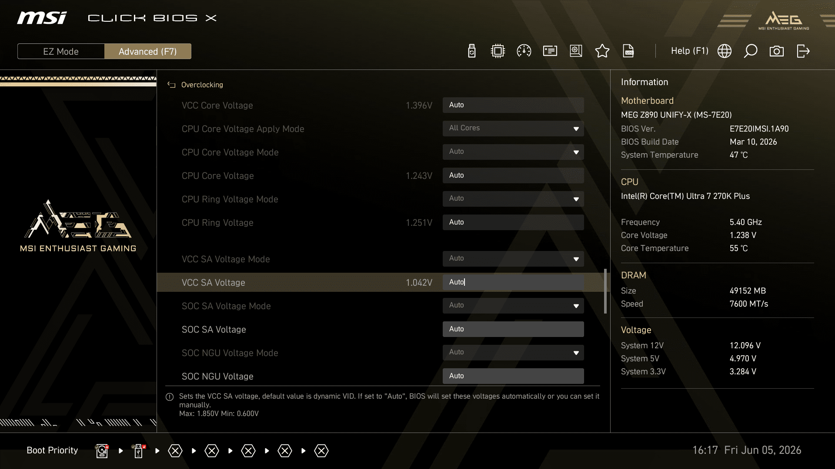The height and width of the screenshot is (469, 835).
Task: Select the CPU Core Voltage Apply Mode label
Action: pos(243,129)
